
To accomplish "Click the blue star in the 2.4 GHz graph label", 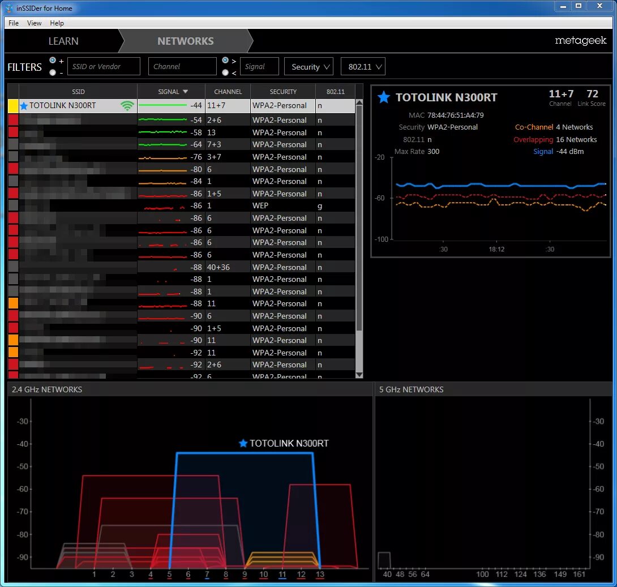I will 243,443.
